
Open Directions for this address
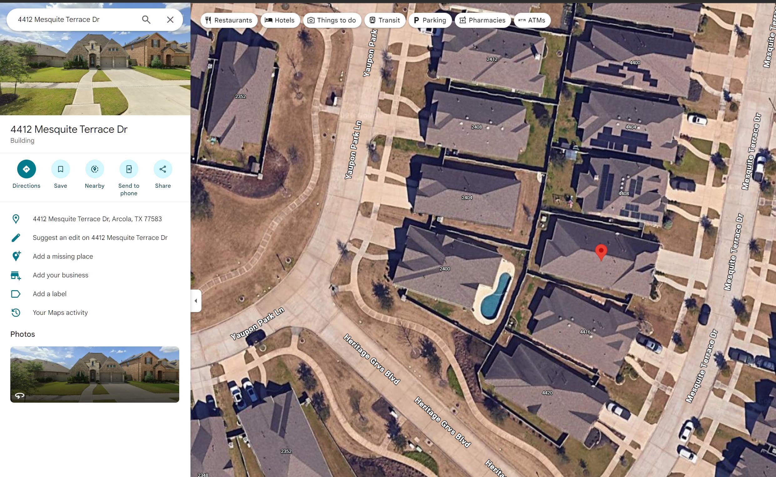[26, 169]
